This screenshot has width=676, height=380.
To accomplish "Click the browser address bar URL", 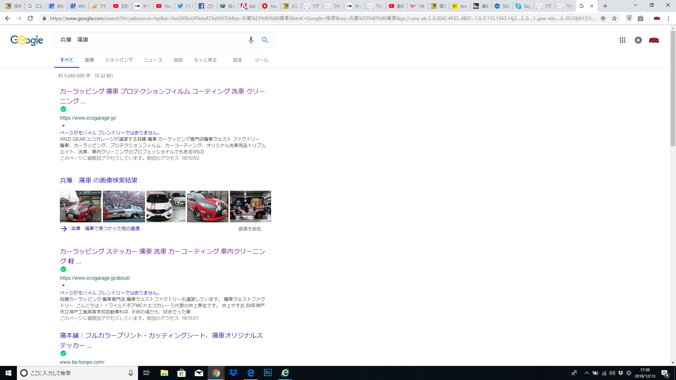I will click(322, 18).
